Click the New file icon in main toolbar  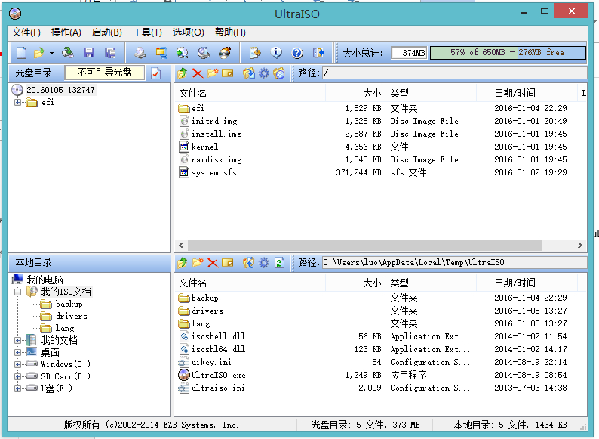tap(22, 53)
